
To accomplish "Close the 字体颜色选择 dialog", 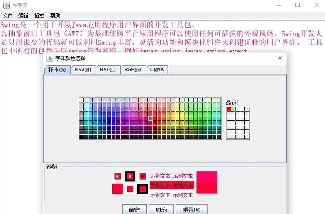I will coord(280,58).
